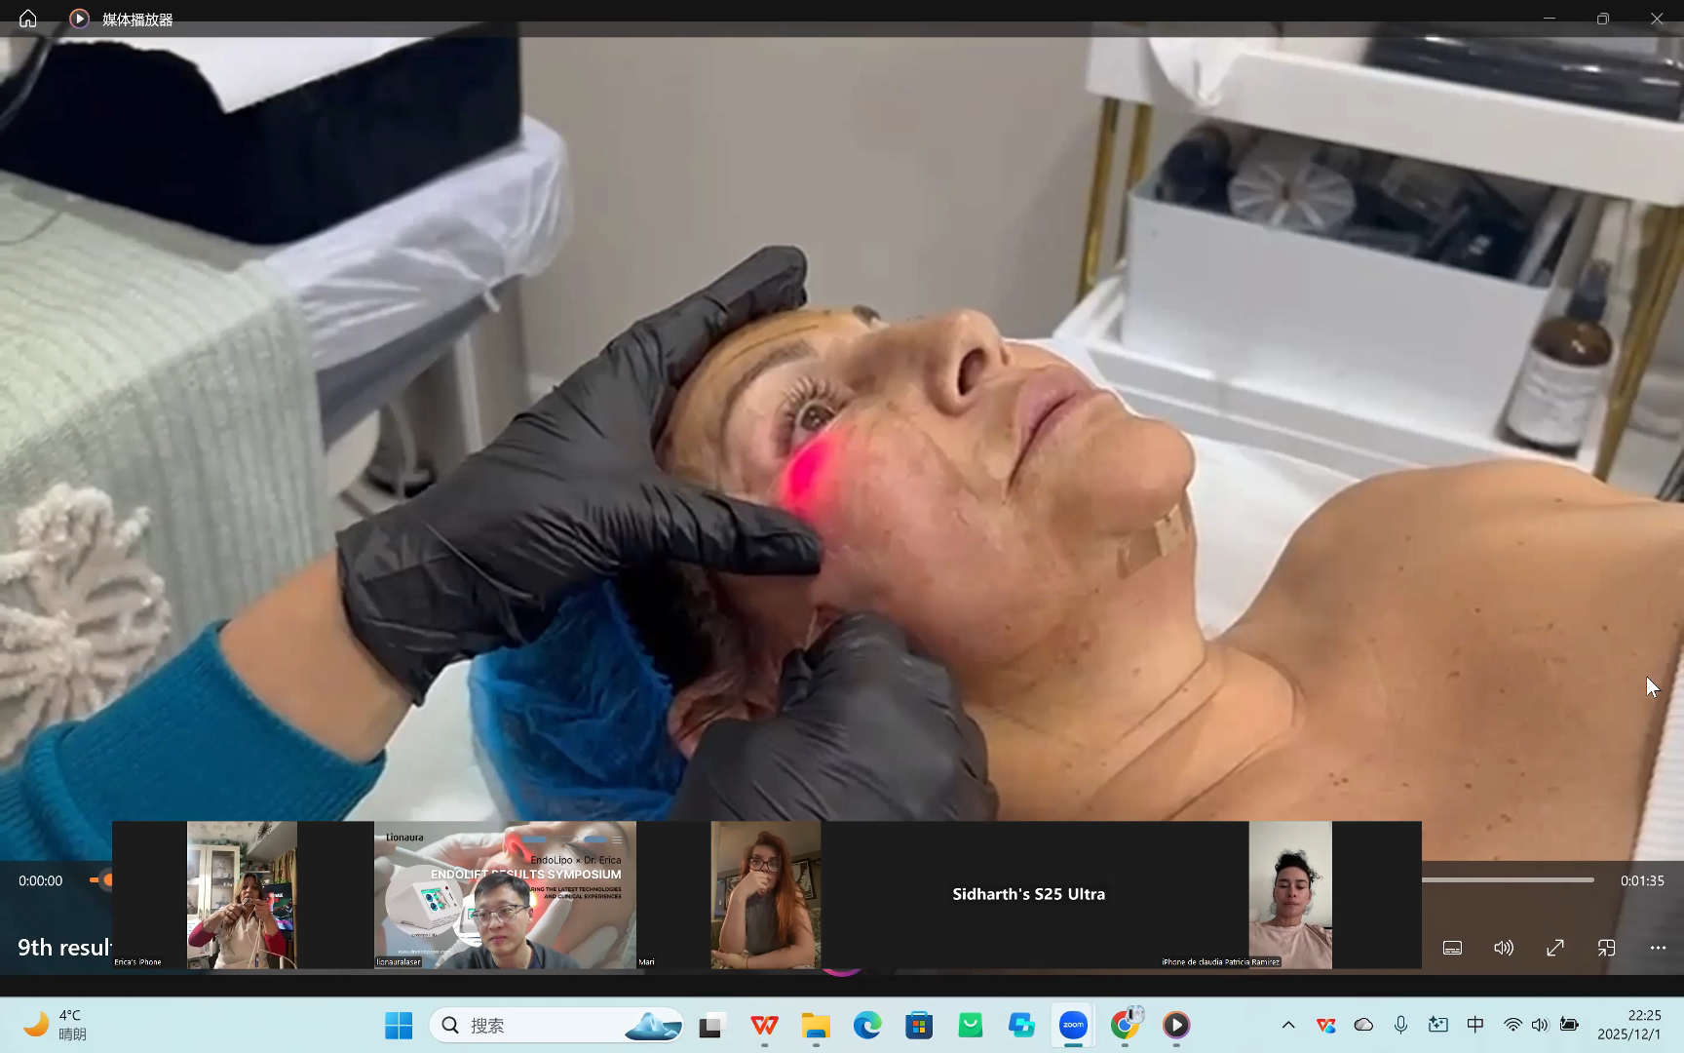Click the video progress bar to seek
Viewport: 1684px width, 1053px height.
pyautogui.click(x=1511, y=880)
